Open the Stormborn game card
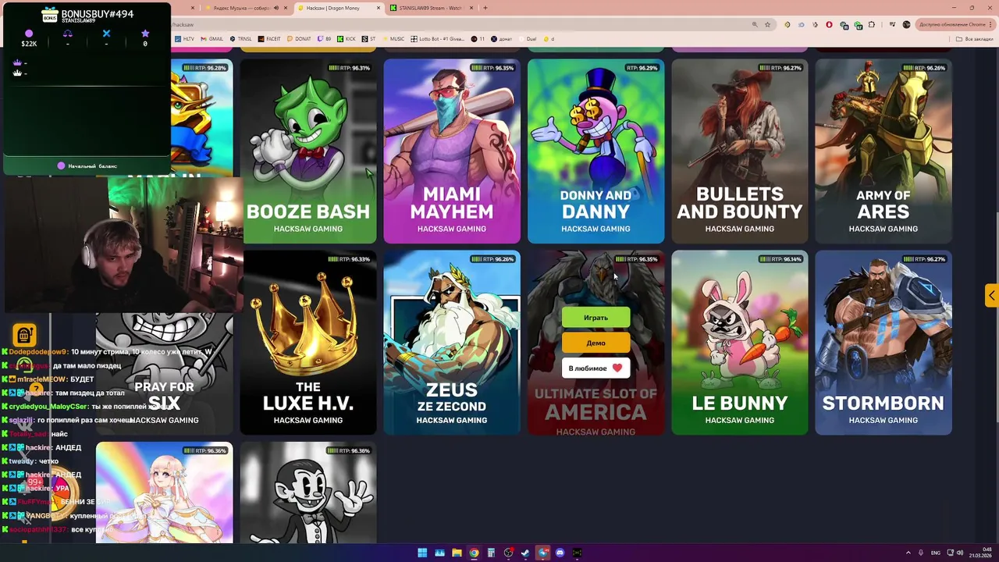The width and height of the screenshot is (999, 562). point(883,343)
